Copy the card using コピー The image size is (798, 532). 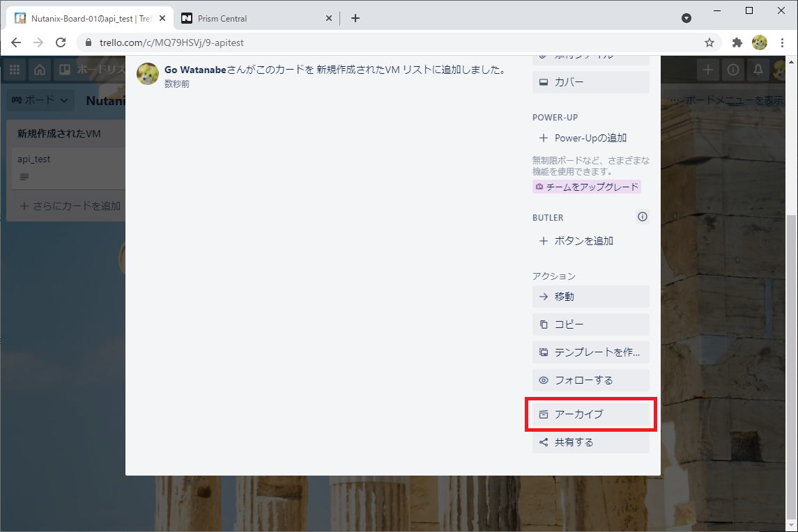coord(590,324)
